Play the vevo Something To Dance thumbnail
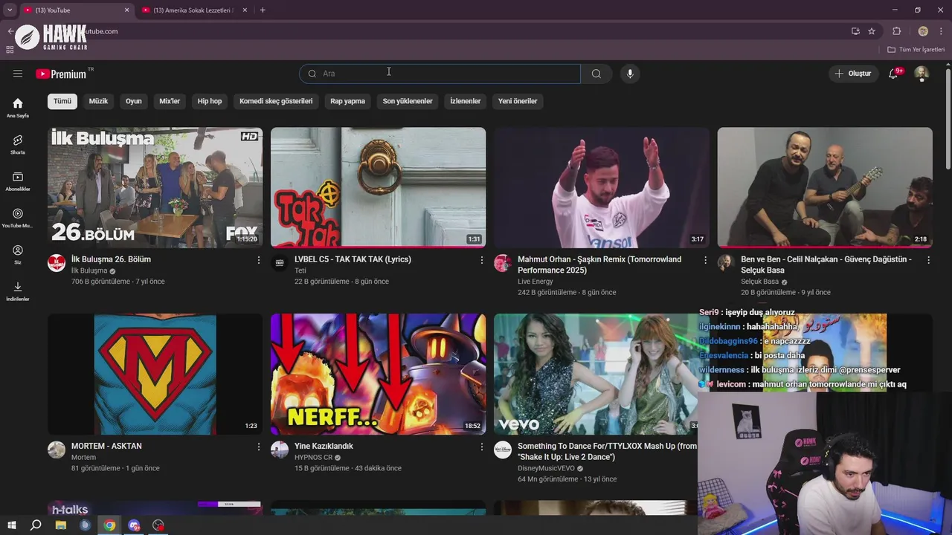 pyautogui.click(x=595, y=374)
